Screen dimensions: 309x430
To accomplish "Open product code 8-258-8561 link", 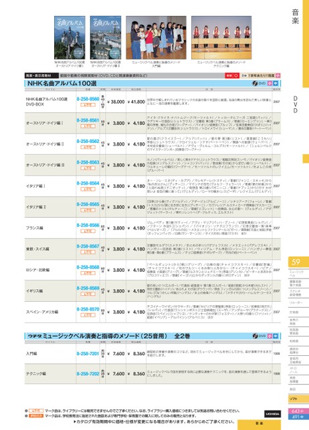I will point(88,120).
